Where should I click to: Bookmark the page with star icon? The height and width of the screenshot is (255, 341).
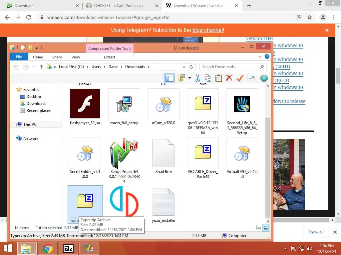tap(310, 17)
